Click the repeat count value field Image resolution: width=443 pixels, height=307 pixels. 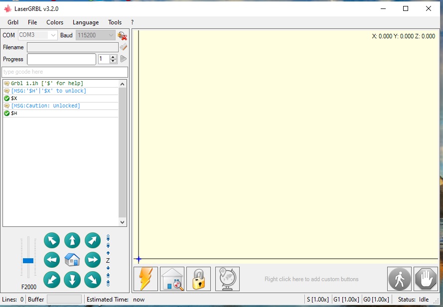[x=104, y=59]
